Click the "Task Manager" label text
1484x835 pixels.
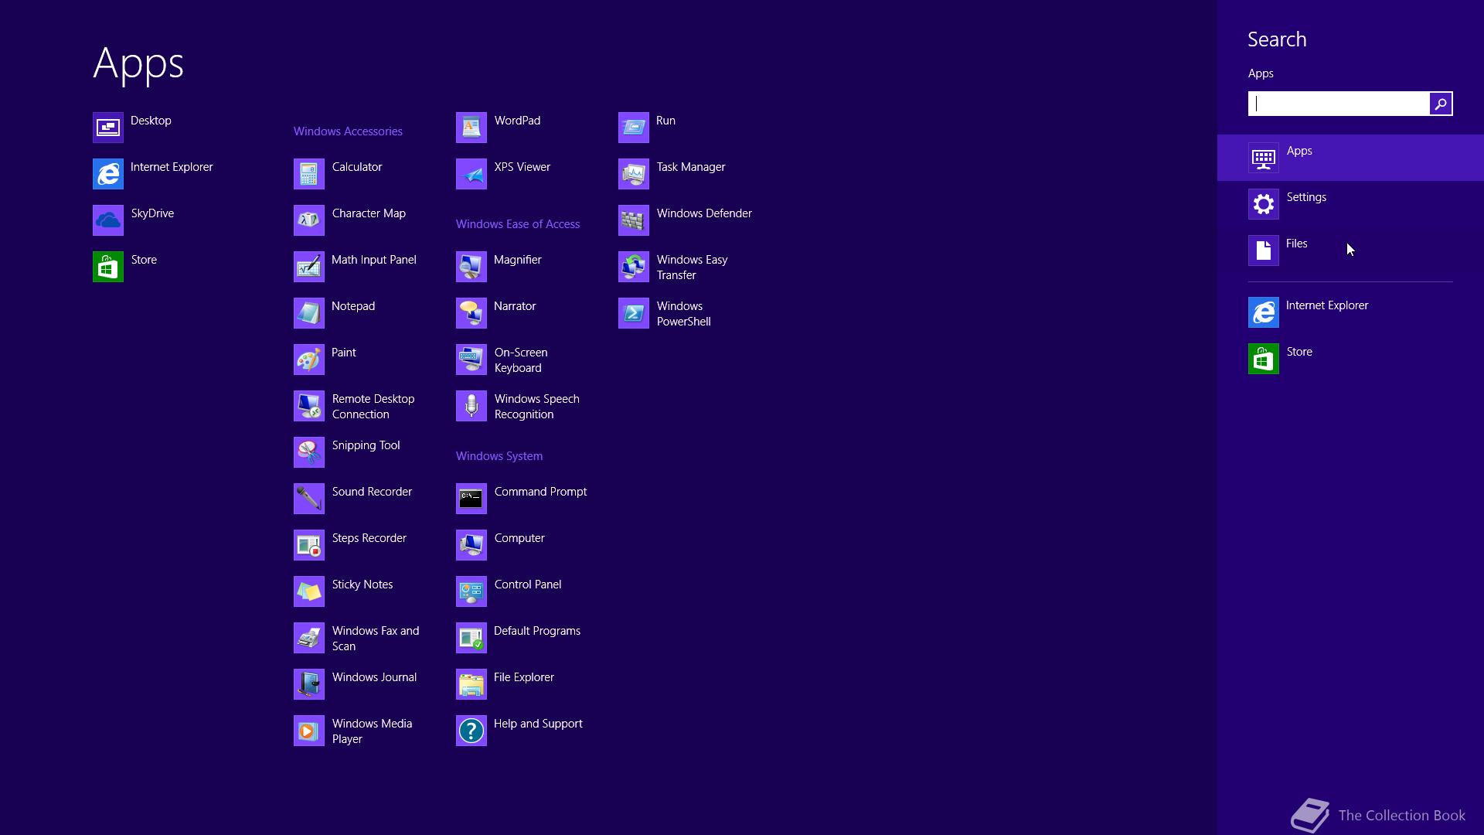point(691,167)
